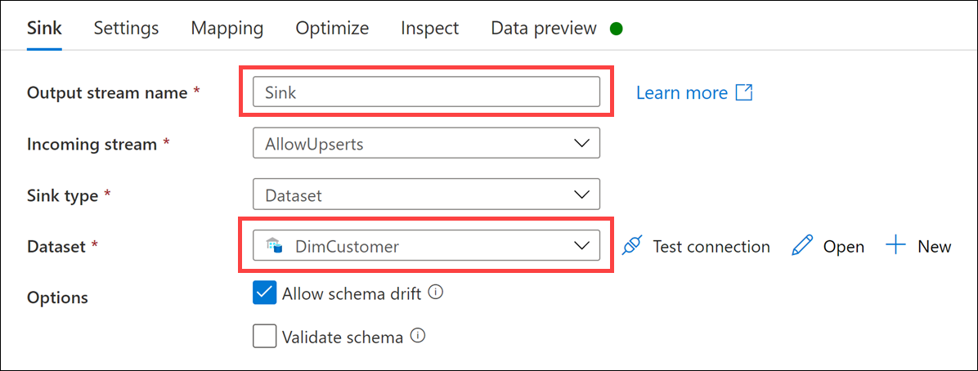Click the DimCustomer dataset database icon

275,246
